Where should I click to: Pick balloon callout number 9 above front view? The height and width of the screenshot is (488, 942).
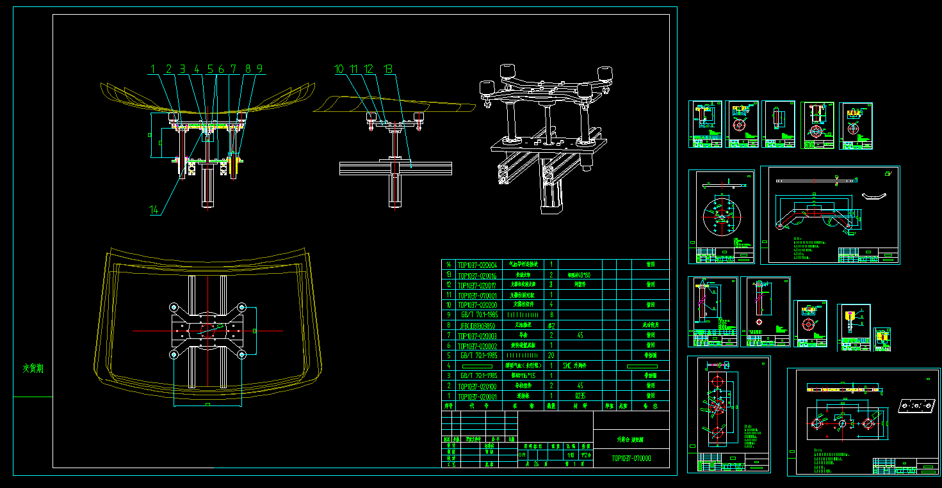click(259, 69)
